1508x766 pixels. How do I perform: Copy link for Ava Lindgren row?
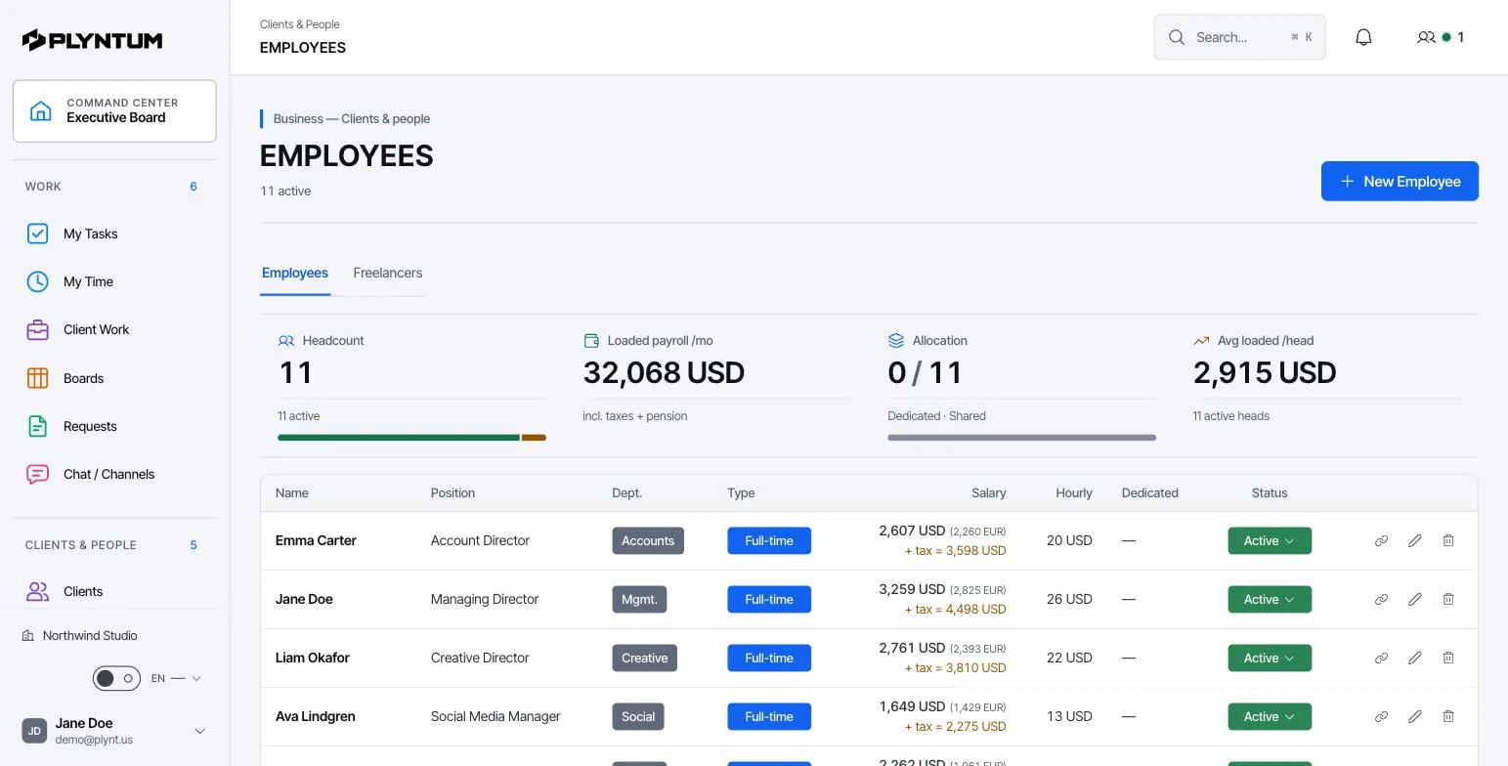point(1381,716)
